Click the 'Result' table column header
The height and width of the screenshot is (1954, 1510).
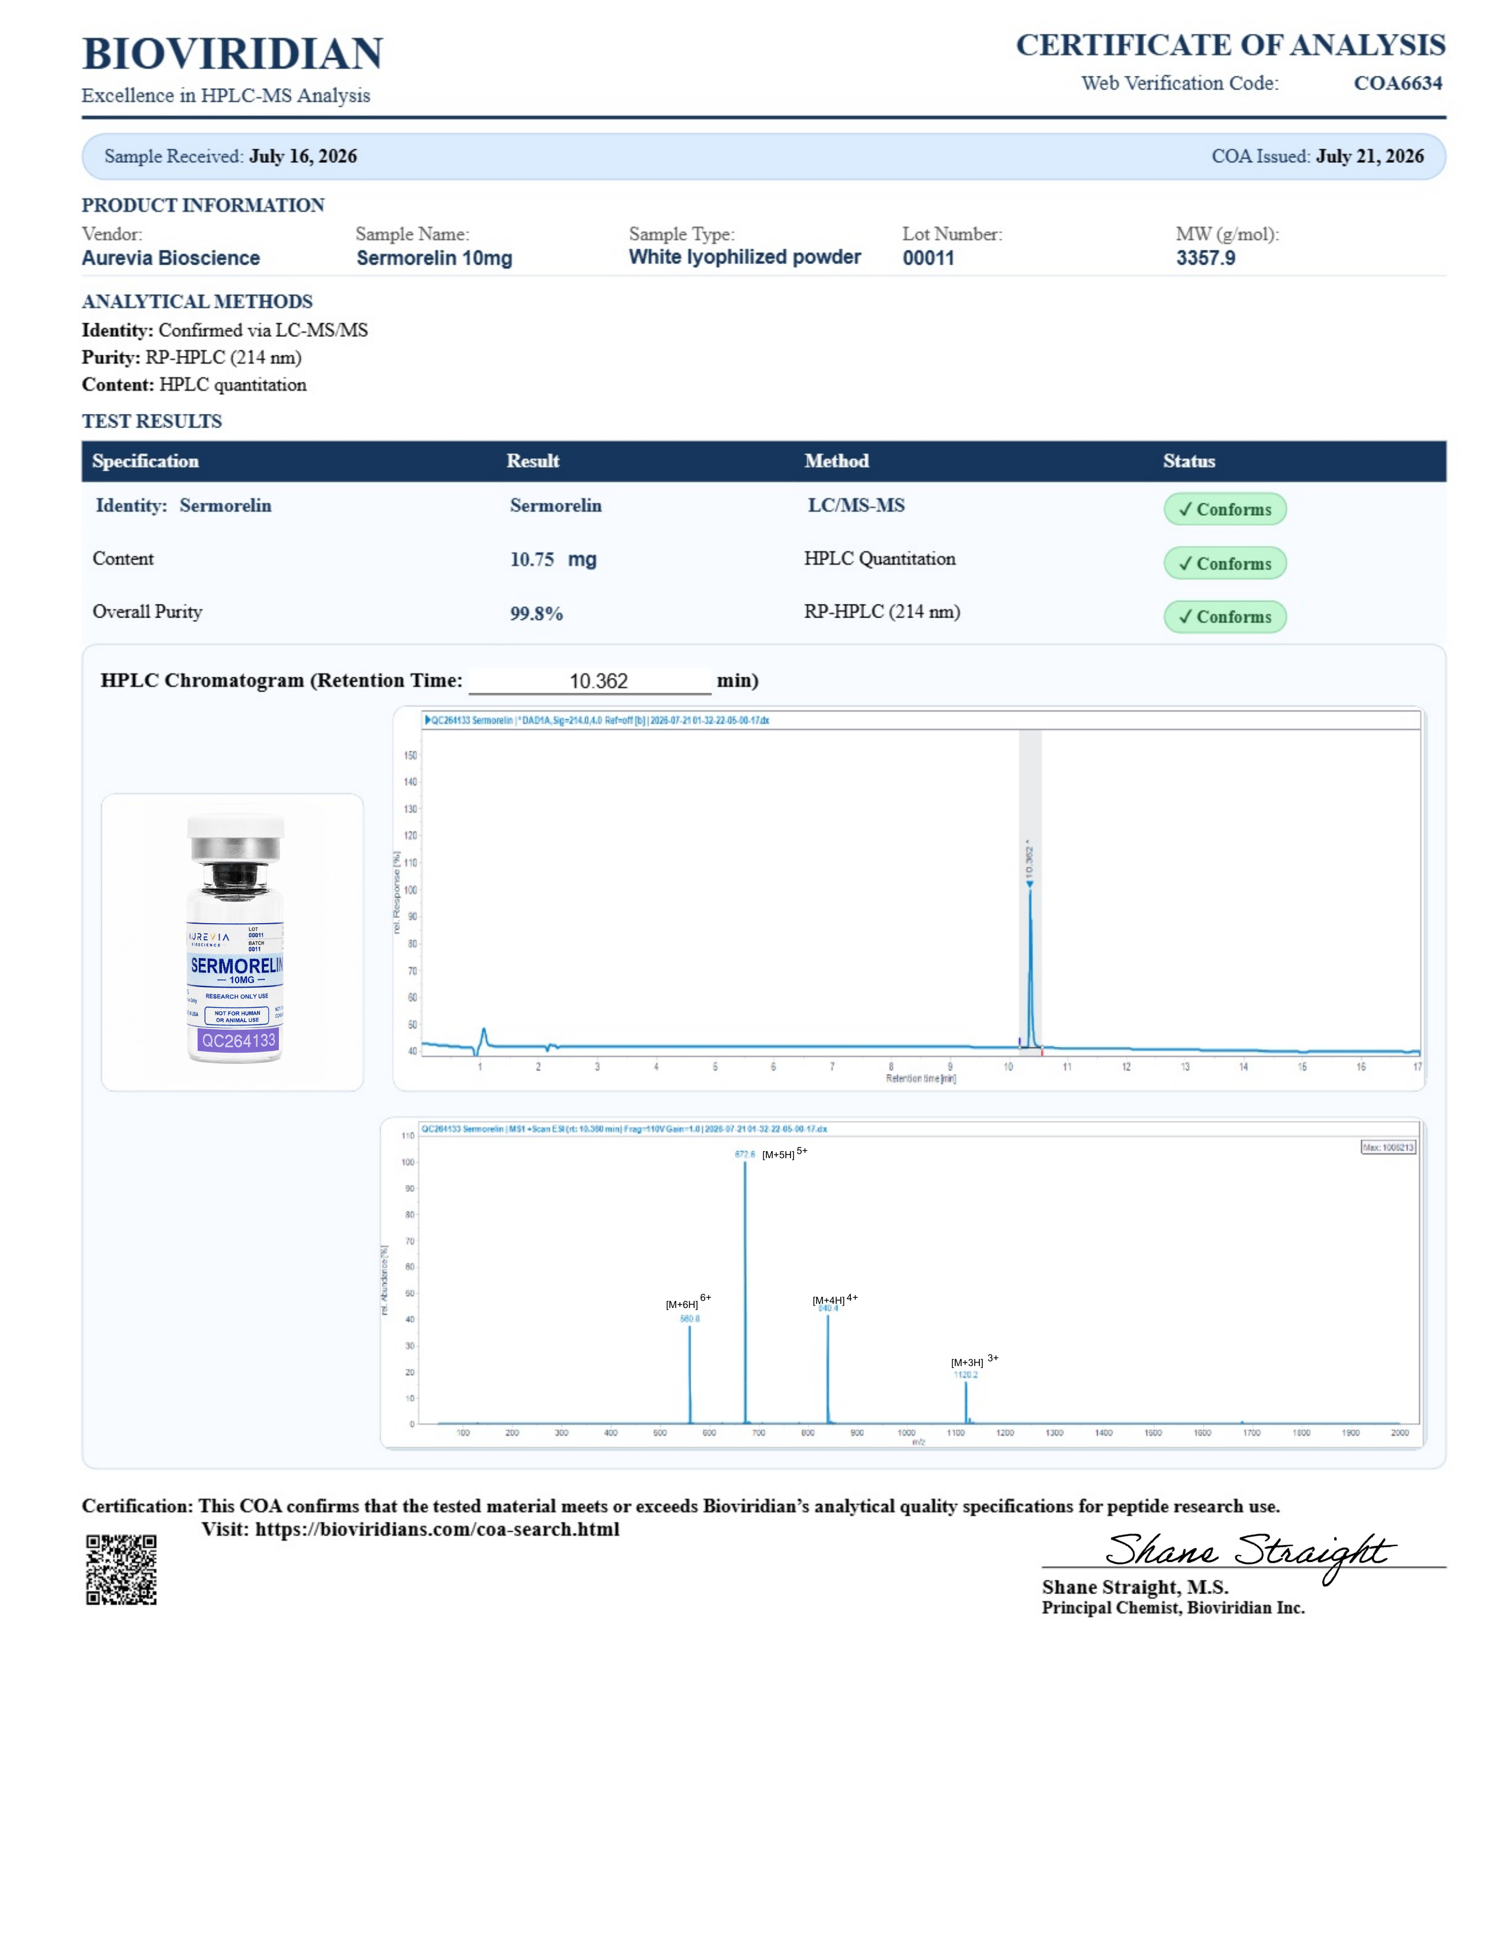(533, 461)
